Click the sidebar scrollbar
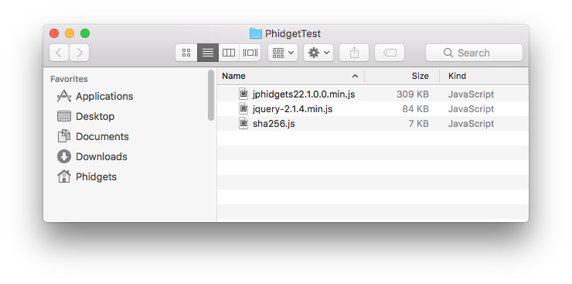 211,95
